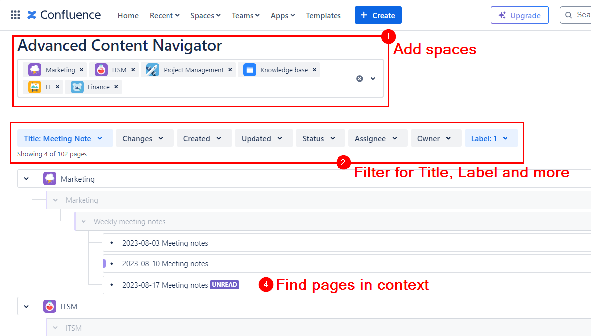Open the space selector dropdown arrow

pos(373,79)
